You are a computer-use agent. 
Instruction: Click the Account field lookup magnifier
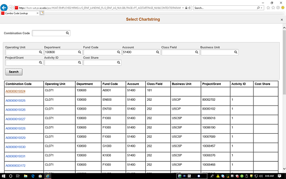tap(157, 52)
